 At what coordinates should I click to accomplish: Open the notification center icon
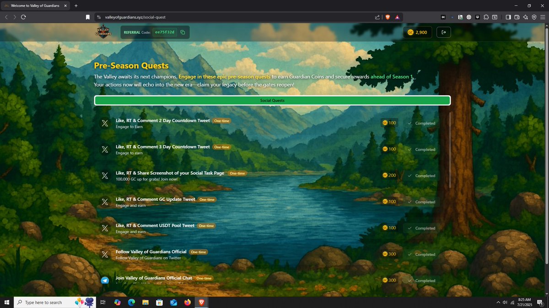[540, 302]
